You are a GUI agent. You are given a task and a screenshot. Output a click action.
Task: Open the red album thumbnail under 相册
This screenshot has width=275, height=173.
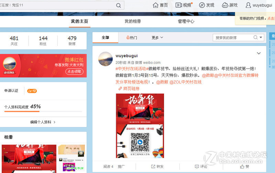click(29, 159)
